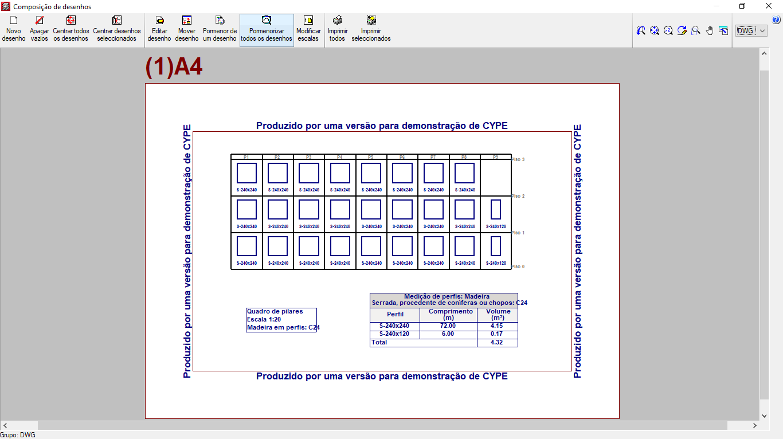Image resolution: width=783 pixels, height=439 pixels.
Task: Restore down the window
Action: point(742,6)
